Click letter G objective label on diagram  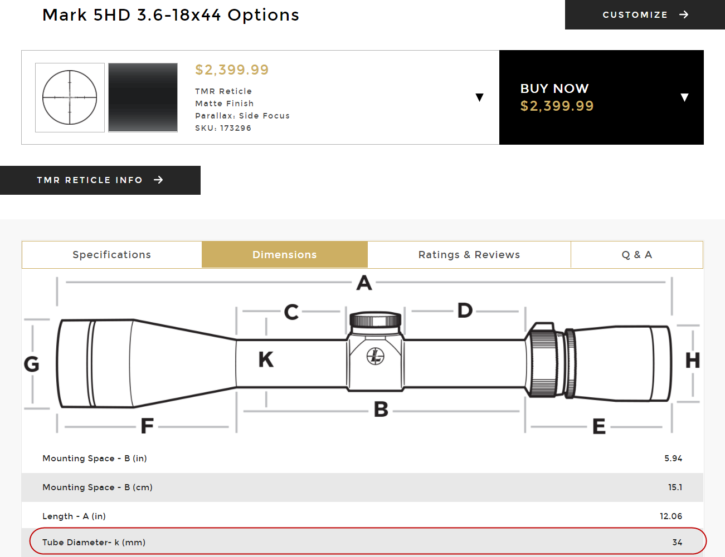[x=32, y=364]
